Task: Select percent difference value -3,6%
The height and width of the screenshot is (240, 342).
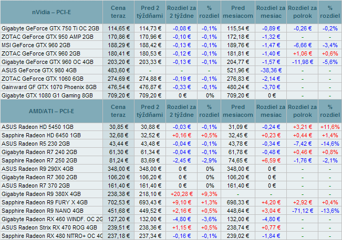Action: 209,219
